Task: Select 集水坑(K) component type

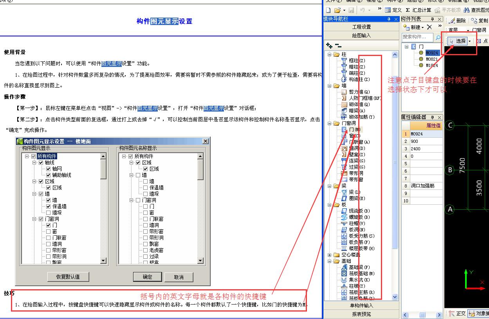Action: [x=355, y=280]
